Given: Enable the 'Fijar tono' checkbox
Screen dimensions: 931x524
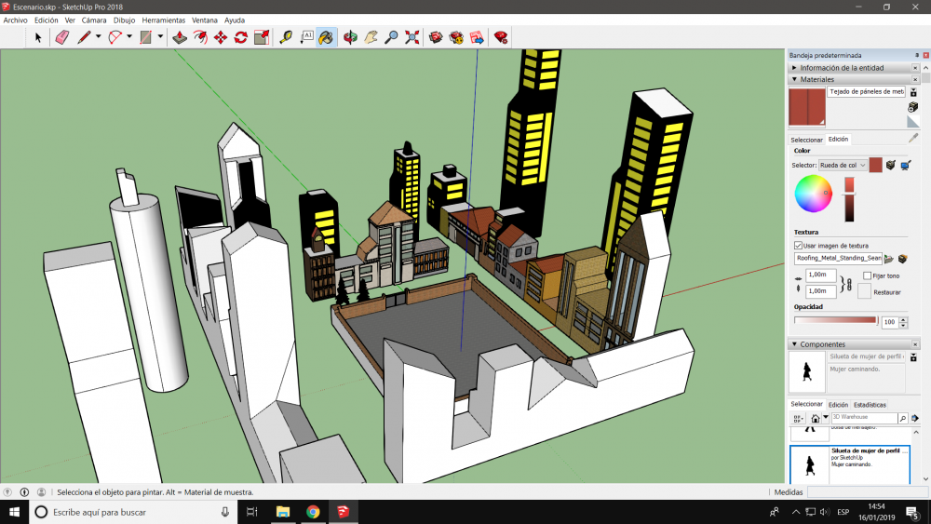Looking at the screenshot, I should [867, 275].
